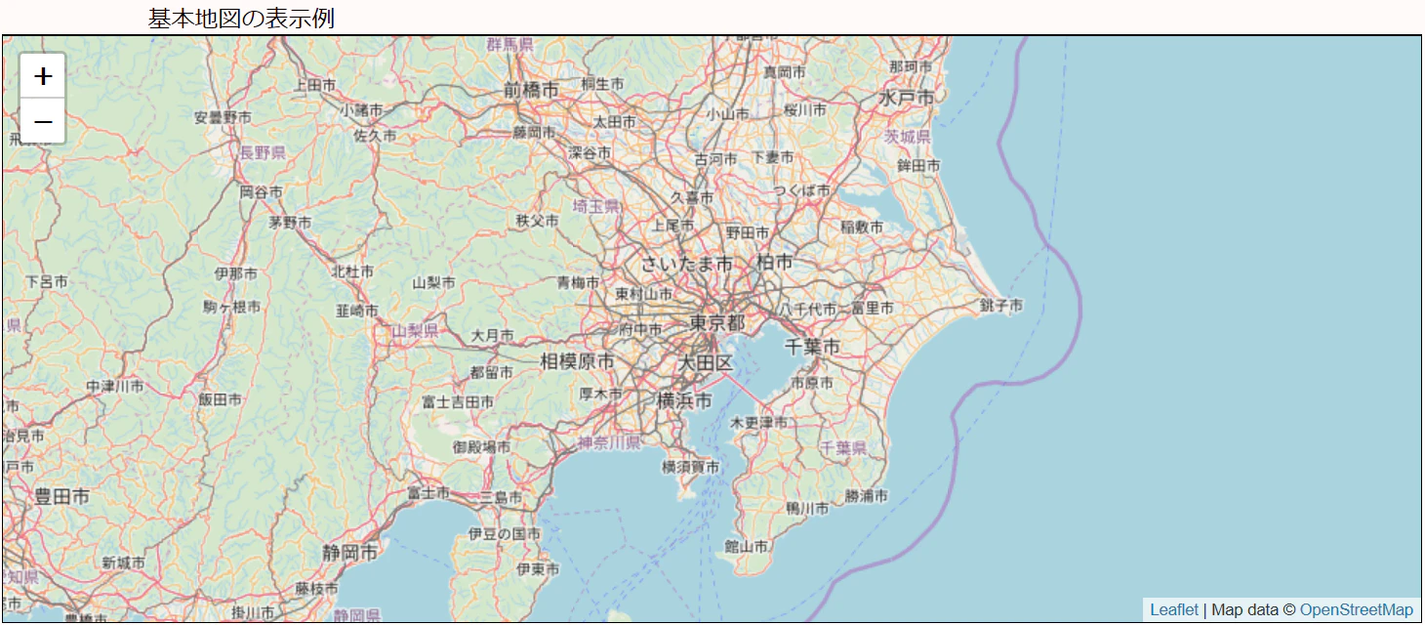Viewport: 1425px width, 625px height.
Task: Click the 銚子市 label on the coast
Action: point(1002,306)
